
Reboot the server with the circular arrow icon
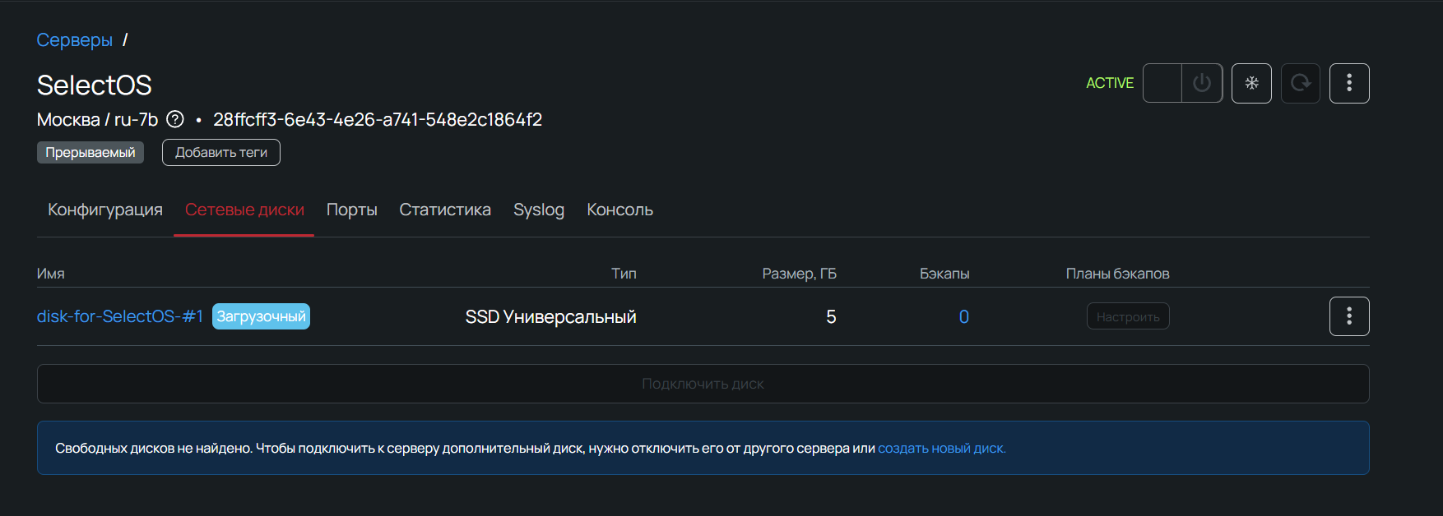tap(1300, 83)
